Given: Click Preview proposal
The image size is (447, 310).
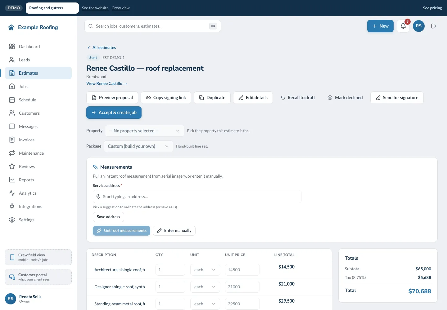Looking at the screenshot, I should [x=112, y=98].
